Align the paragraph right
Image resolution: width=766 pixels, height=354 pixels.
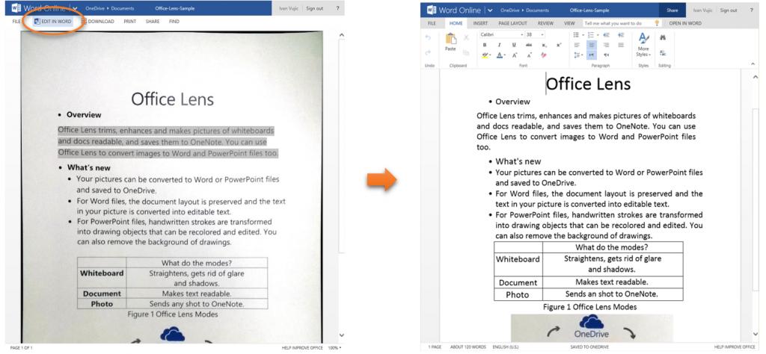pos(606,45)
